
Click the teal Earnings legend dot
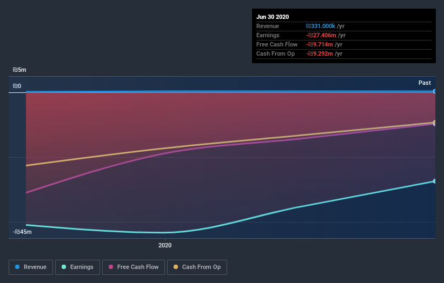click(x=64, y=267)
